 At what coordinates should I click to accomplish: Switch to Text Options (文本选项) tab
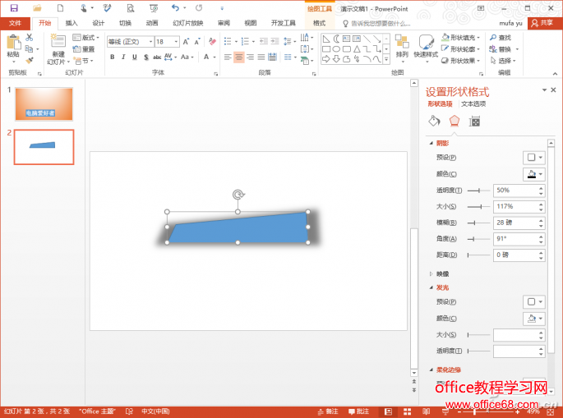[473, 104]
